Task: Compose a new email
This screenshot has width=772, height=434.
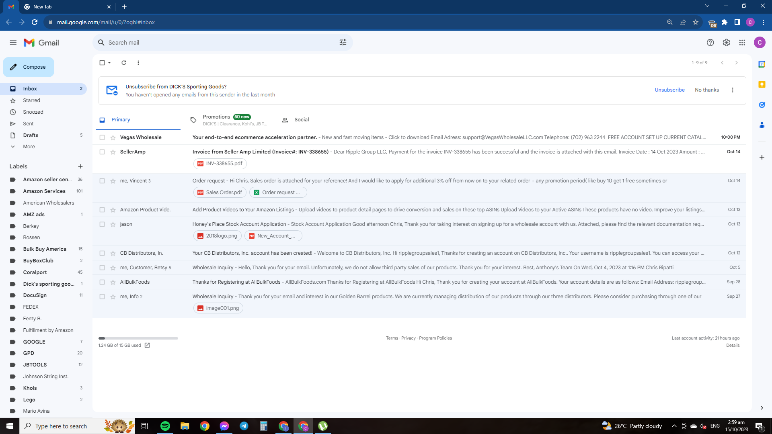Action: (x=29, y=67)
